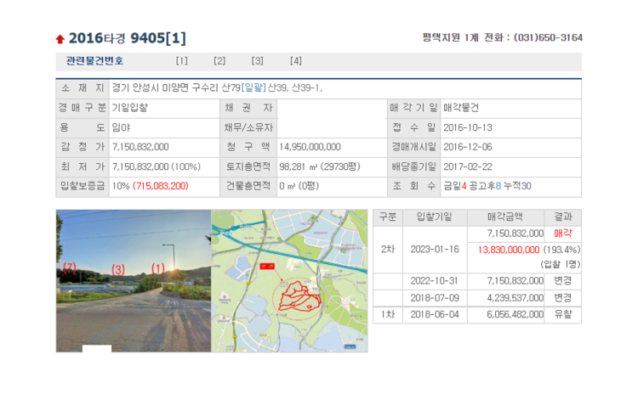Viewport: 632px width, 394px height.
Task: Click the blue [일괄] link in the address
Action: tap(253, 87)
